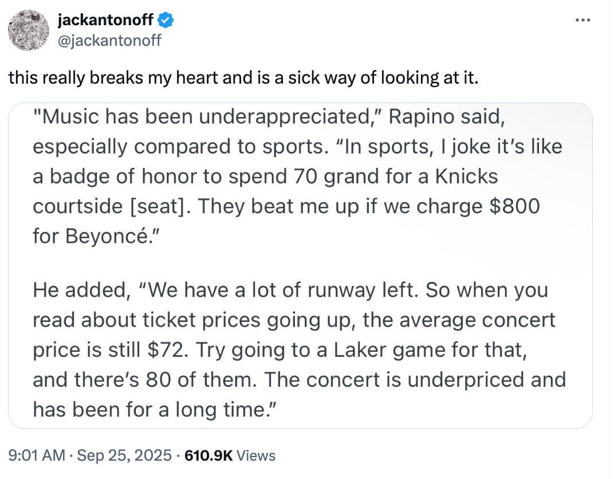Click the 610.9K view count number

[205, 456]
